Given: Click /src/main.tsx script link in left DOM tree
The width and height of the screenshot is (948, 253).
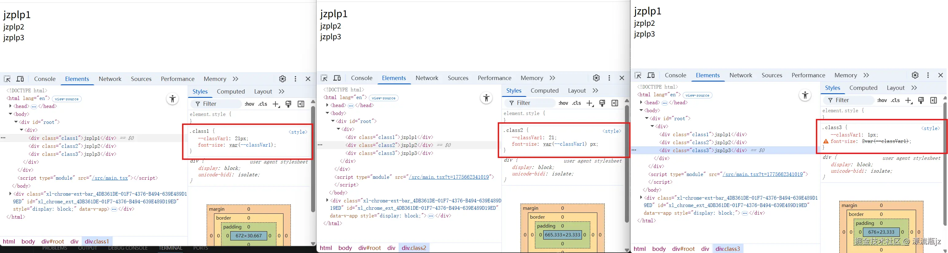Looking at the screenshot, I should (x=110, y=178).
